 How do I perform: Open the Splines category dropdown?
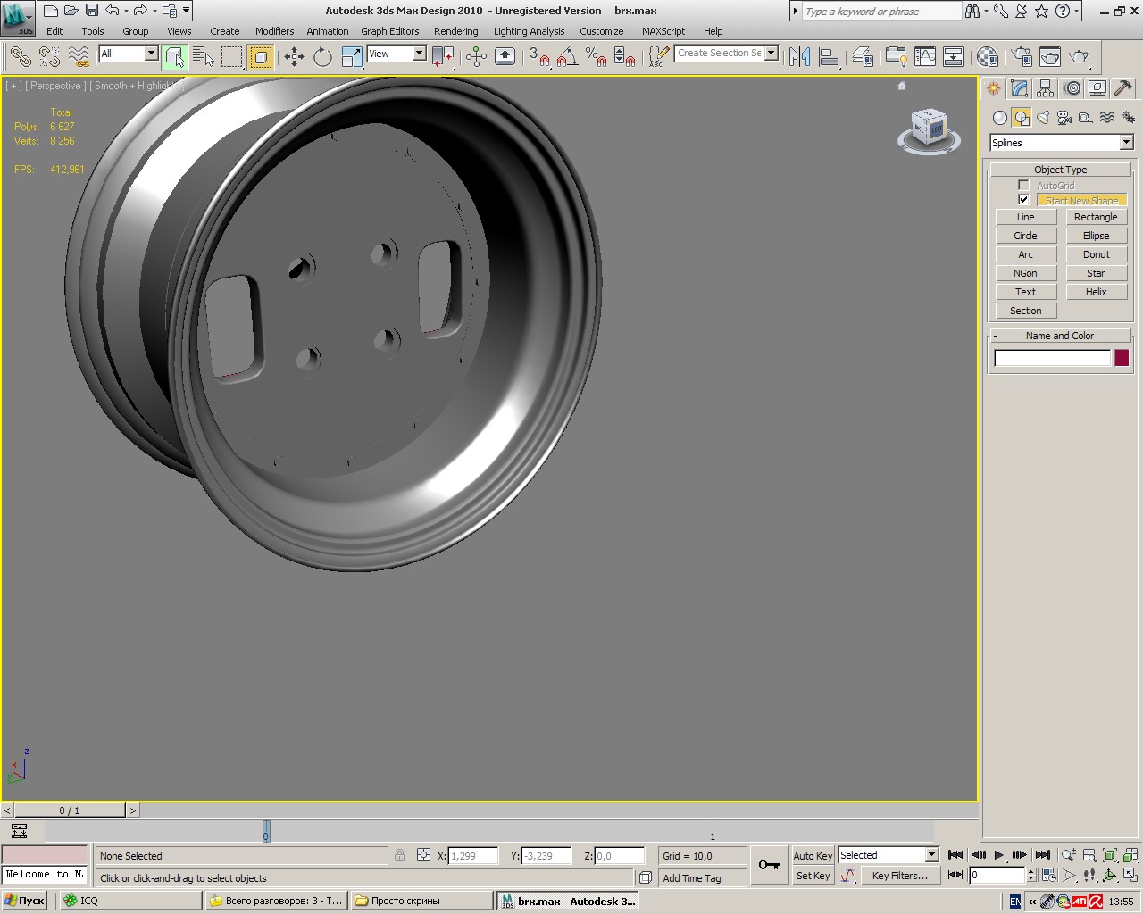(1126, 143)
